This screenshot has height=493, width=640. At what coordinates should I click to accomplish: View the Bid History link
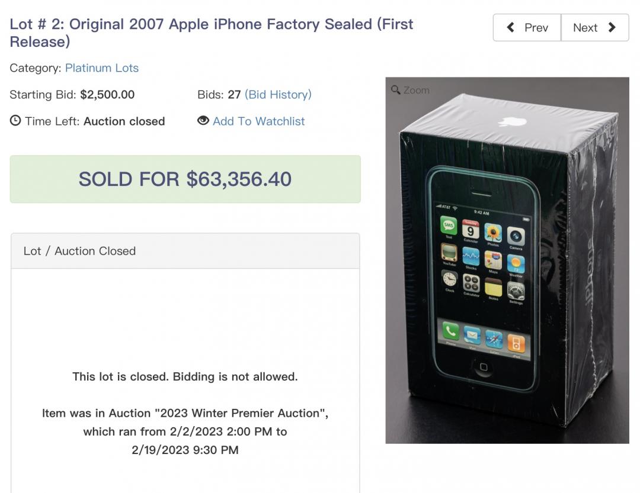pyautogui.click(x=278, y=95)
